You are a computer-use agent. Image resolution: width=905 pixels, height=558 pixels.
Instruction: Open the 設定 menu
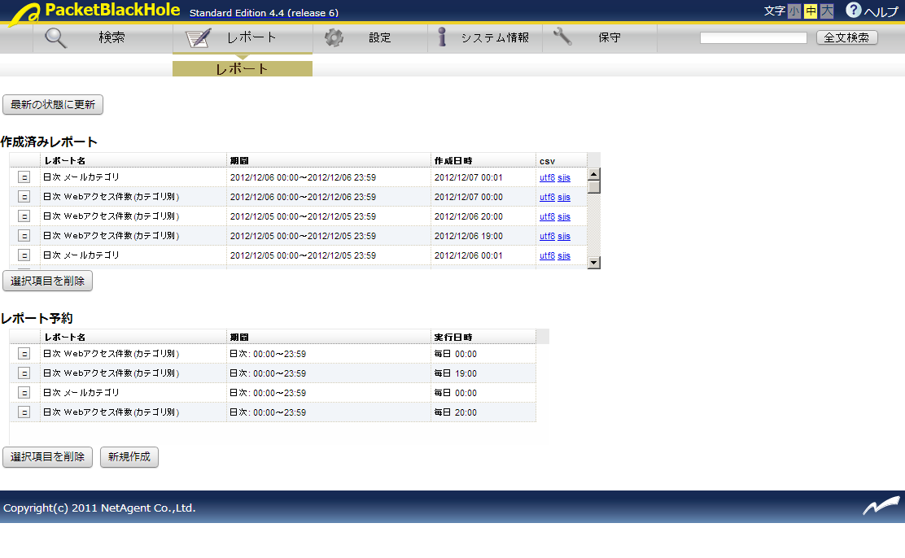[x=379, y=38]
